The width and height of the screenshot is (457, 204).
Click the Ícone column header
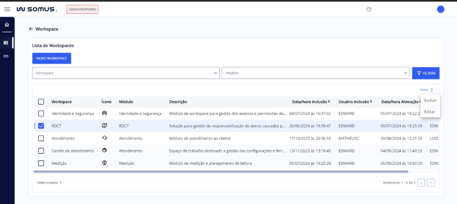tap(106, 102)
